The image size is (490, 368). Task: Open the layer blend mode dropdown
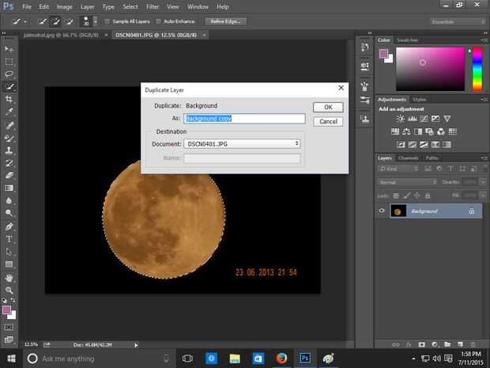(x=408, y=182)
